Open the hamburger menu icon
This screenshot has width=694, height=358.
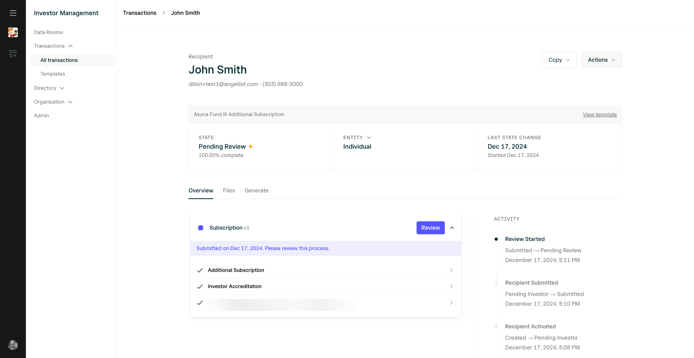tap(13, 13)
